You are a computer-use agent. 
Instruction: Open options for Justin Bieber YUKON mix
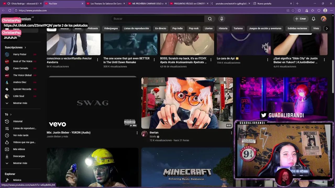coord(137,133)
